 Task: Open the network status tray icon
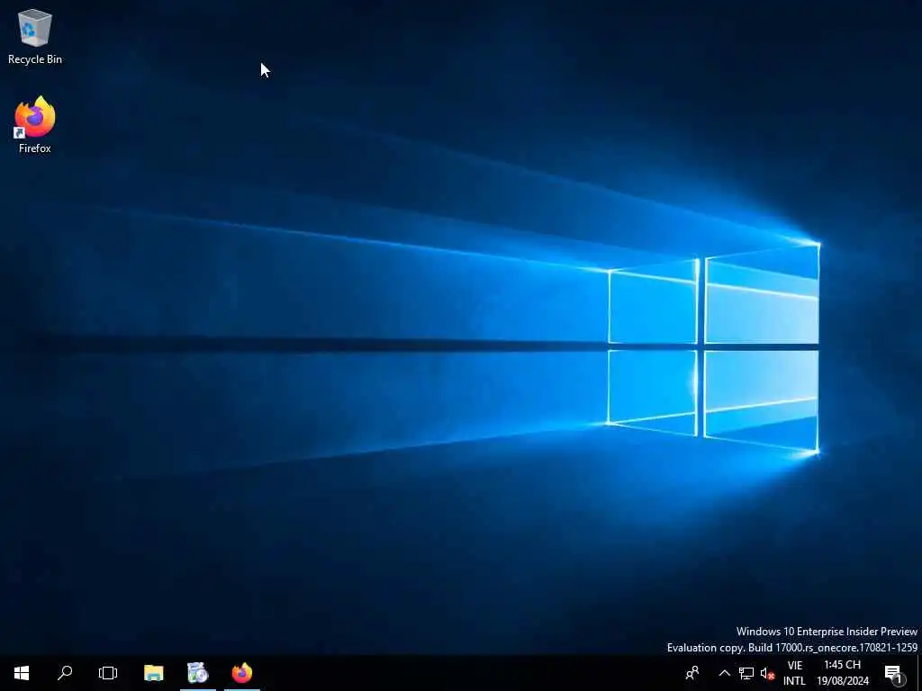746,673
